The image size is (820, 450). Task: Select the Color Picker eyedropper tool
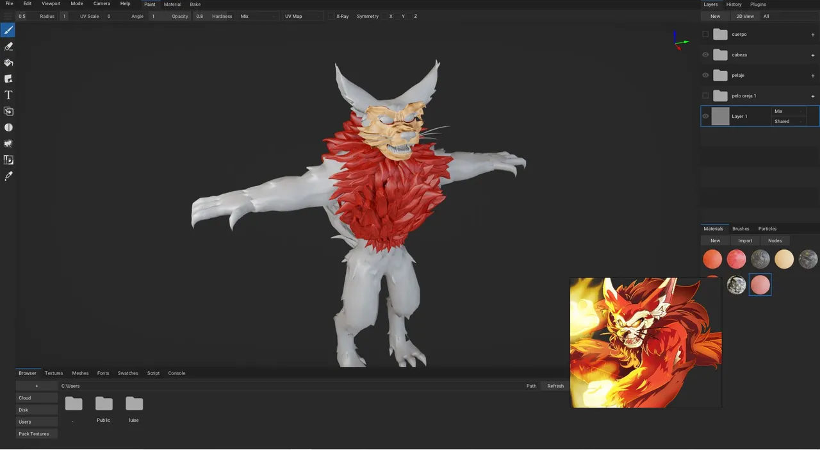pyautogui.click(x=8, y=176)
